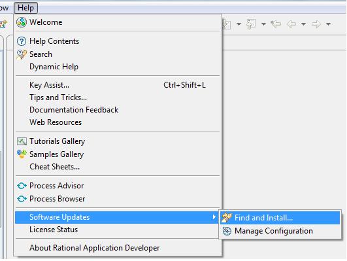Click the Find and Install icon

tap(227, 218)
